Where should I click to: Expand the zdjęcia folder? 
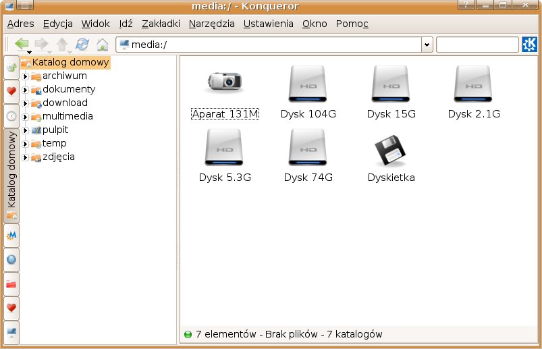pyautogui.click(x=25, y=157)
